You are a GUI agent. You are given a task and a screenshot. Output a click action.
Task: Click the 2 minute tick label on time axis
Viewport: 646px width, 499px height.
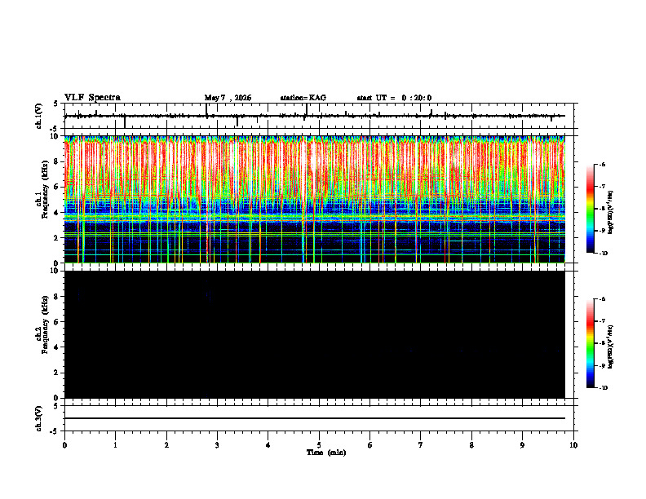point(166,445)
